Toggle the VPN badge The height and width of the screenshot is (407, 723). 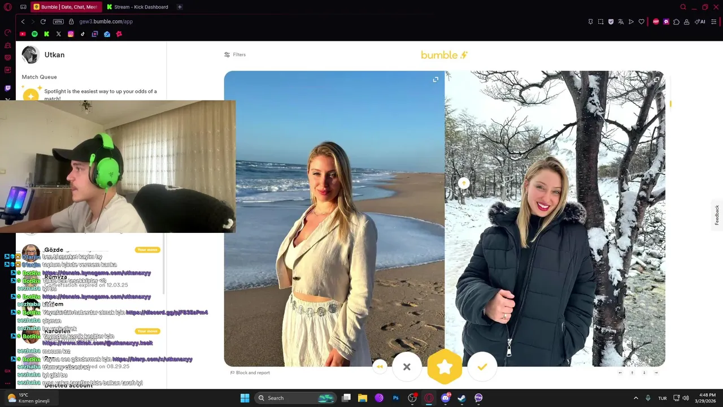pos(58,21)
